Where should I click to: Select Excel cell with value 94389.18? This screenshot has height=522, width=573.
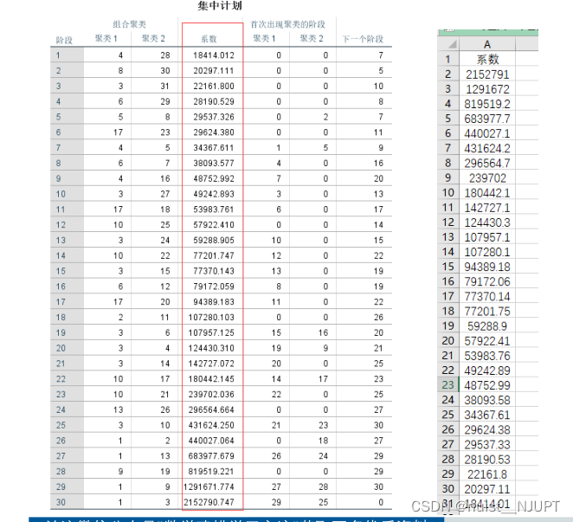487,267
